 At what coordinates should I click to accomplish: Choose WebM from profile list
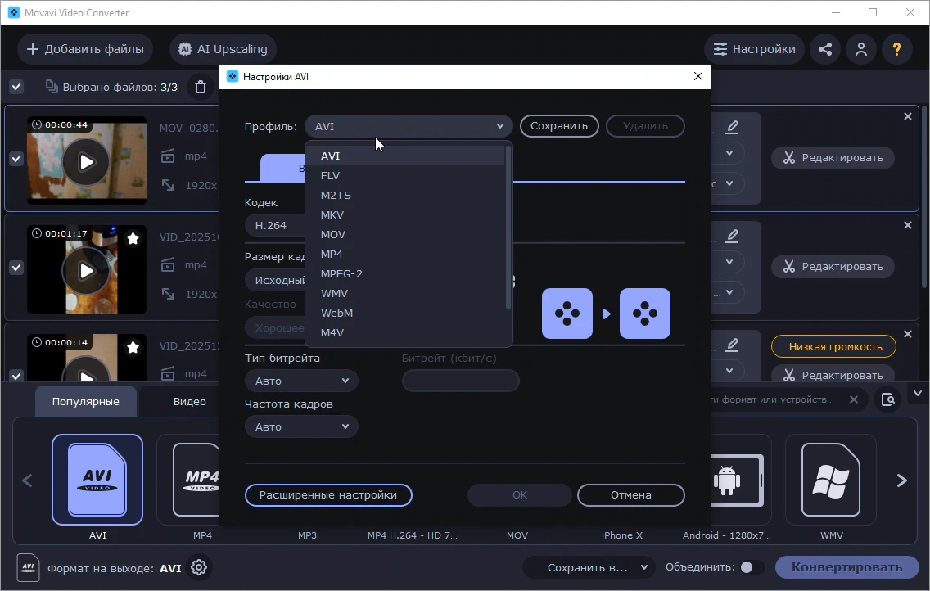pyautogui.click(x=406, y=313)
